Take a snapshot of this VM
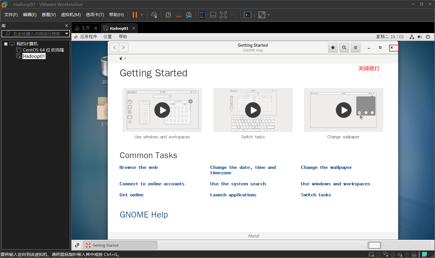 coord(168,15)
